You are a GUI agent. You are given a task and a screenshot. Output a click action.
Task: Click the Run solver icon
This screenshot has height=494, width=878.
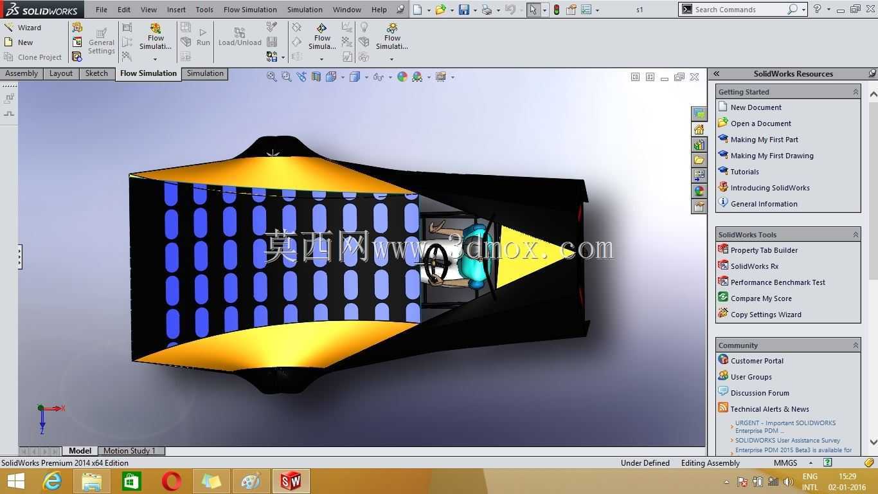click(x=203, y=37)
